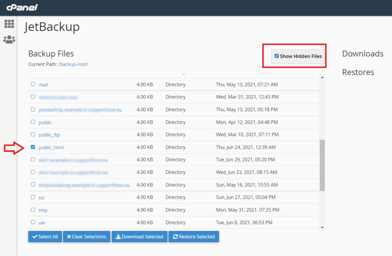This screenshot has width=392, height=256.
Task: Click the cPanel logo
Action: pyautogui.click(x=22, y=8)
